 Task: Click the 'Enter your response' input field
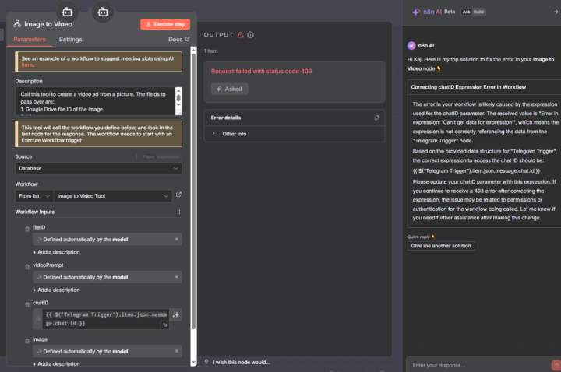pos(475,364)
